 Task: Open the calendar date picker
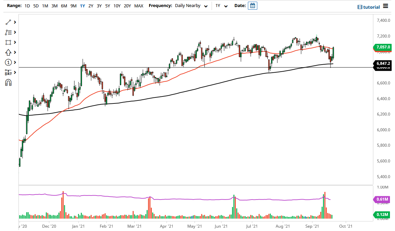click(252, 5)
